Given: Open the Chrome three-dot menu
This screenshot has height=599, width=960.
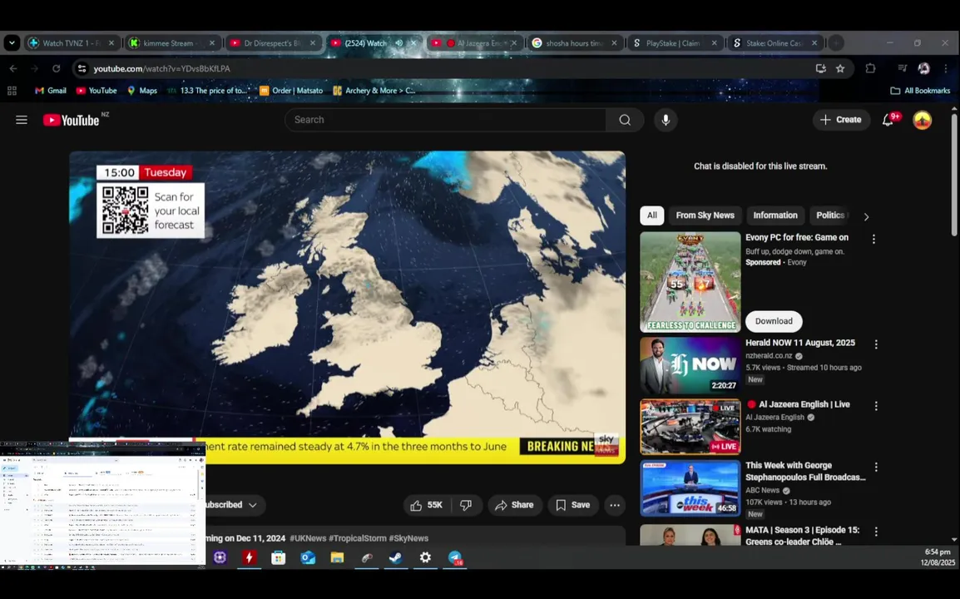Looking at the screenshot, I should pyautogui.click(x=946, y=68).
